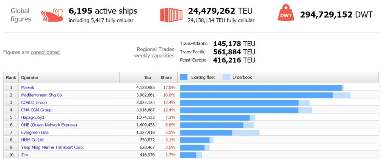This screenshot has height=159, width=382.
Task: Select the COSCO Group operator
Action: point(34,103)
